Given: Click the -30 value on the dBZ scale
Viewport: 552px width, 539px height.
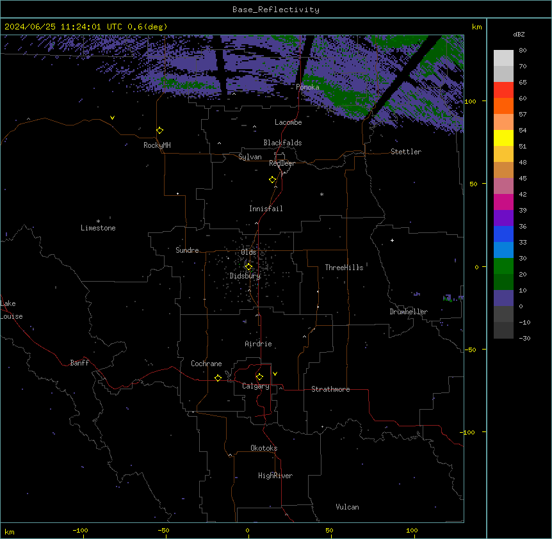Looking at the screenshot, I should click(x=524, y=338).
